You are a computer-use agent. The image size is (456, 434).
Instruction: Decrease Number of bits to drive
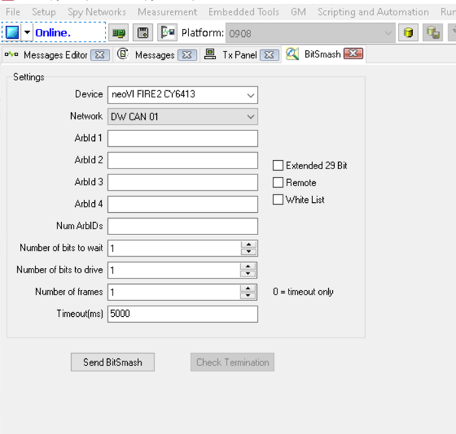pos(248,273)
